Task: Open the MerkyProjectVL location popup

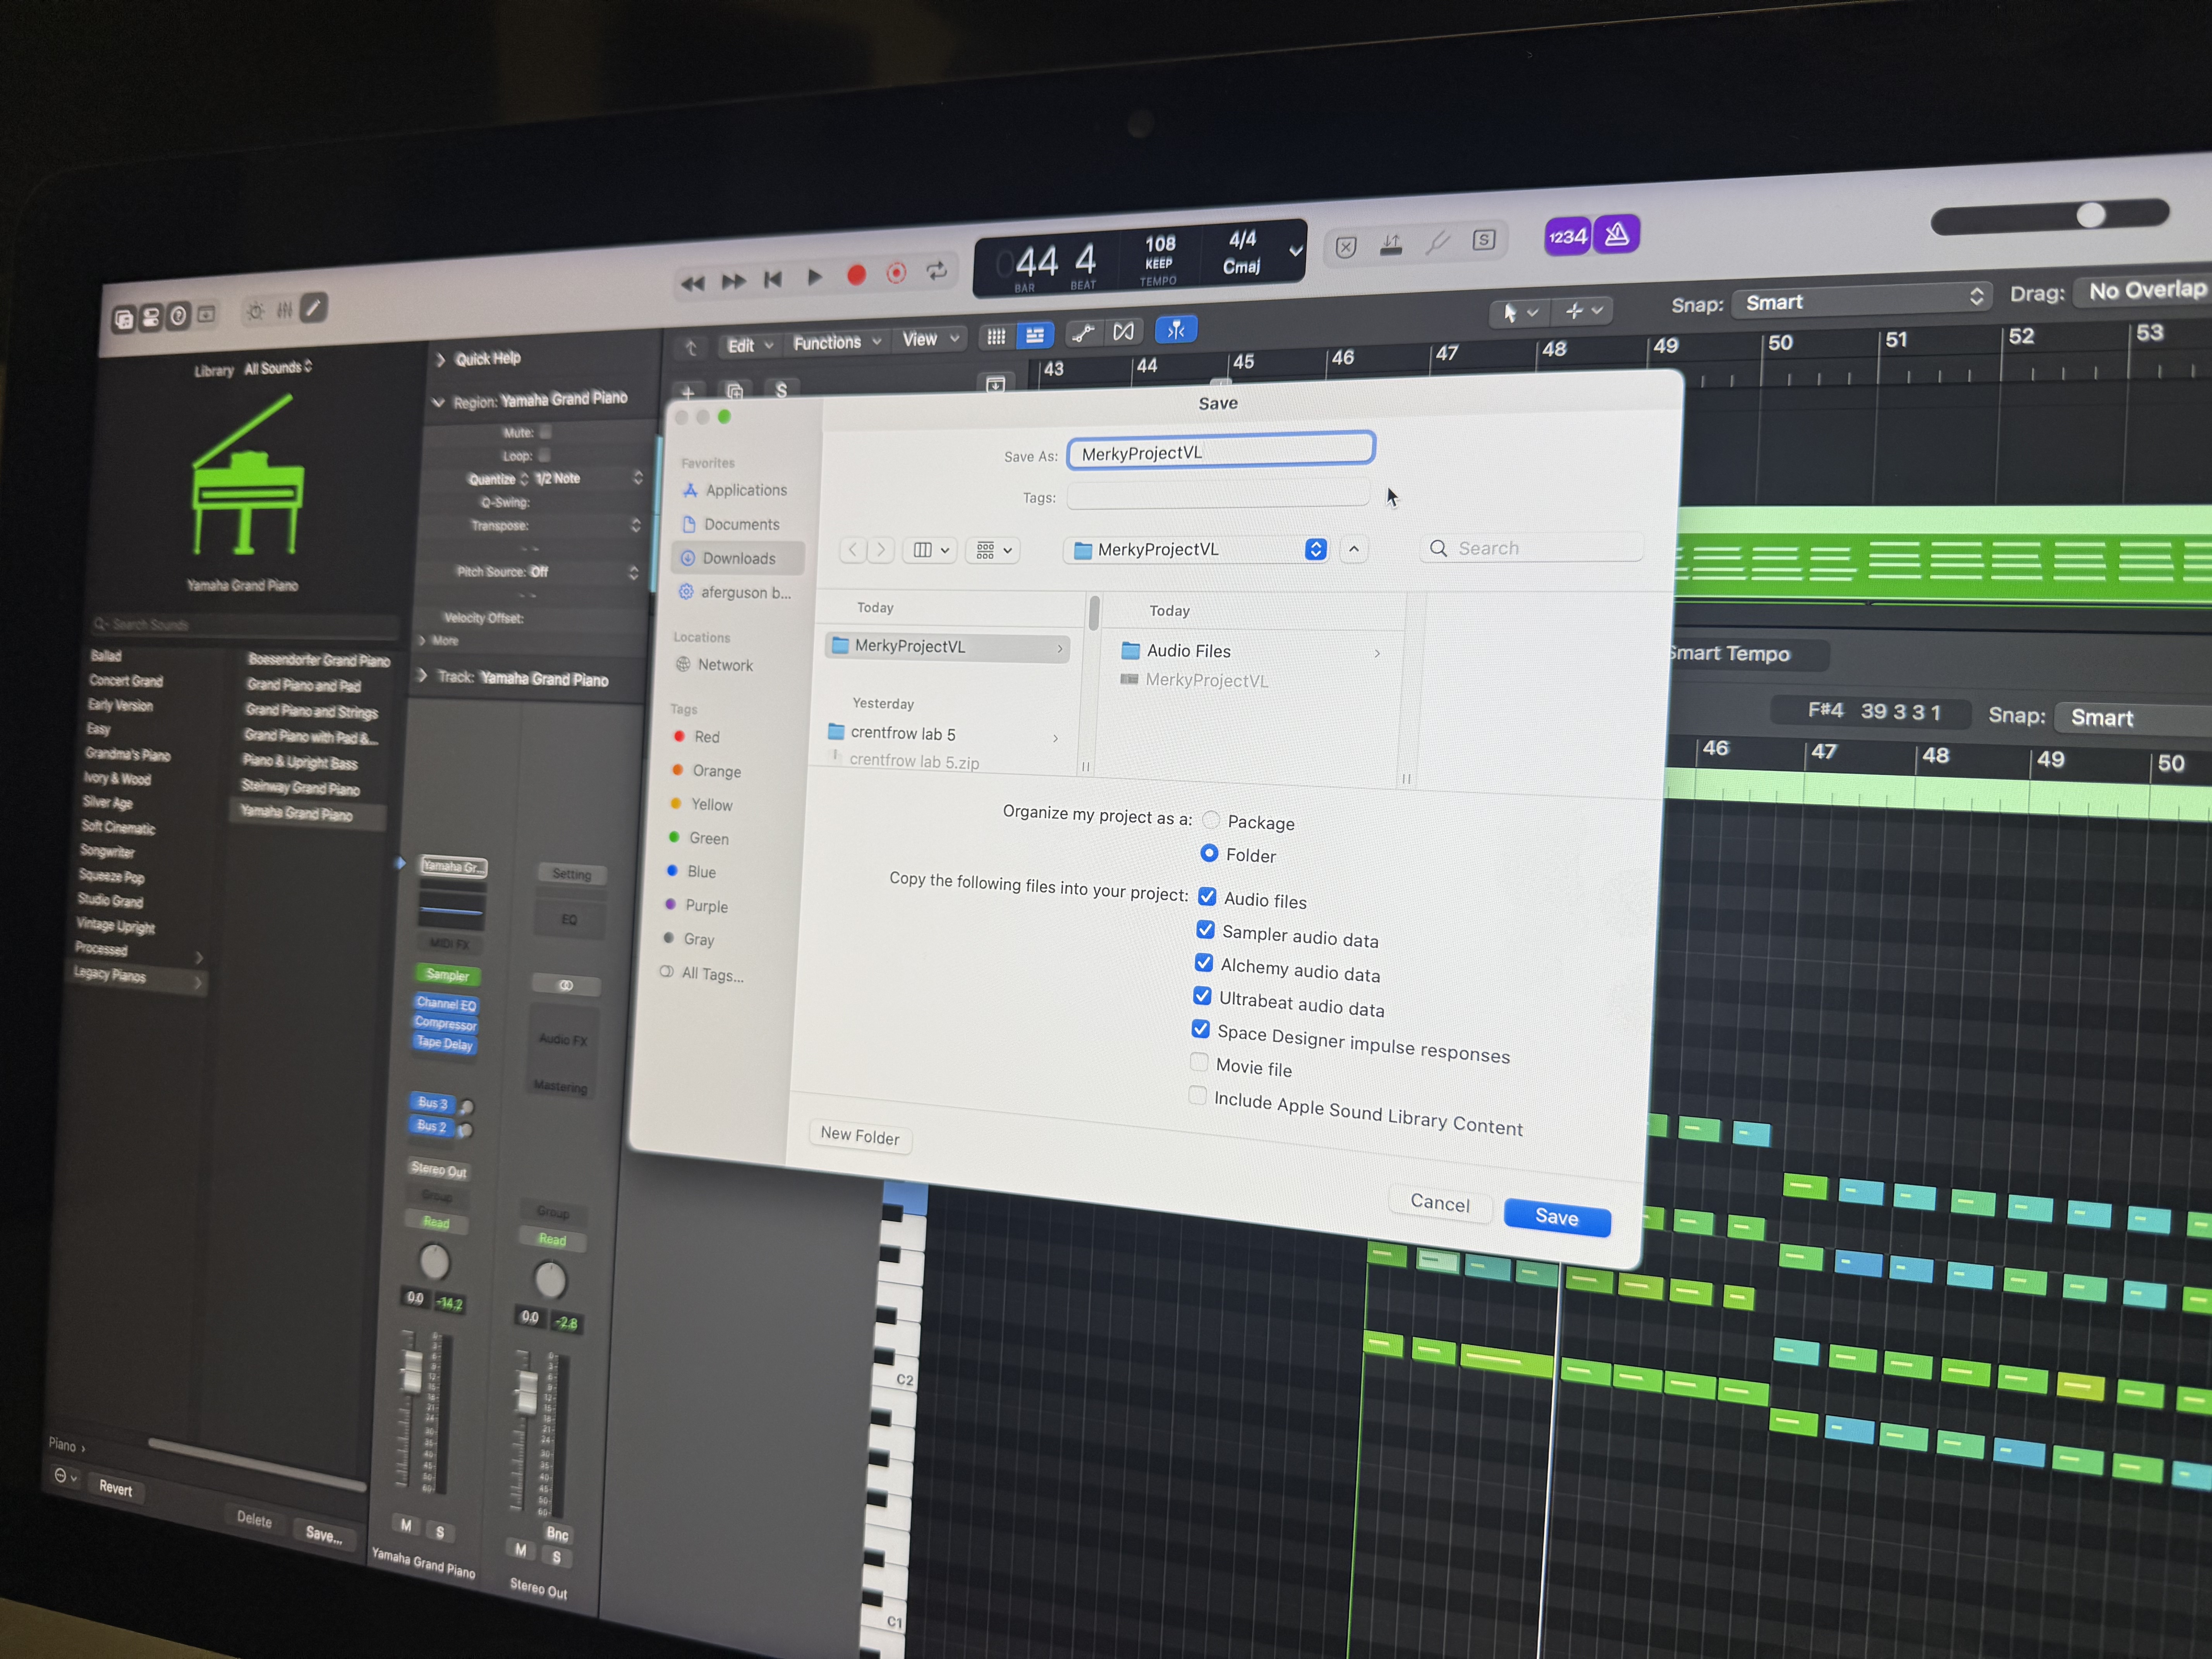Action: (1197, 550)
